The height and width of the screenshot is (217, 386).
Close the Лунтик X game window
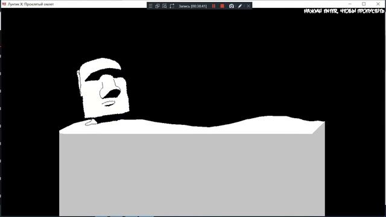[378, 4]
